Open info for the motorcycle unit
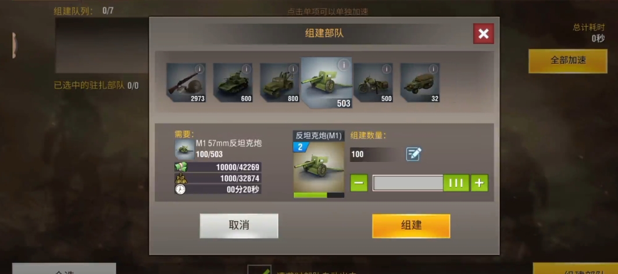Viewport: 618px width, 274px height. click(387, 69)
